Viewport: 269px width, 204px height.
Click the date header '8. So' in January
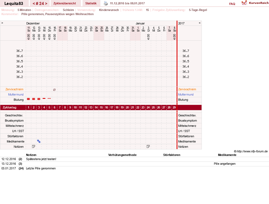[x=174, y=29]
